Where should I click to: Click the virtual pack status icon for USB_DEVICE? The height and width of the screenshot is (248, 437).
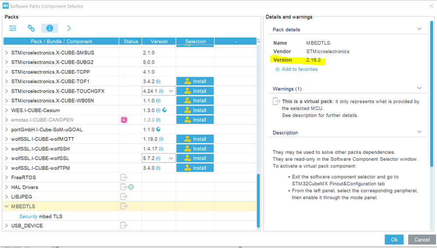tap(124, 225)
